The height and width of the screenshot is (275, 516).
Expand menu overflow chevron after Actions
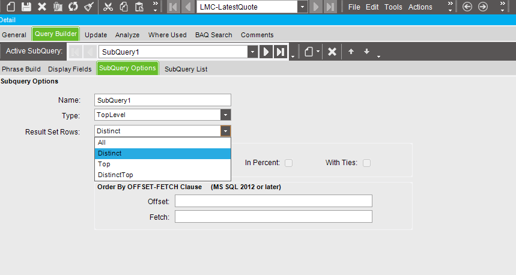pyautogui.click(x=450, y=7)
